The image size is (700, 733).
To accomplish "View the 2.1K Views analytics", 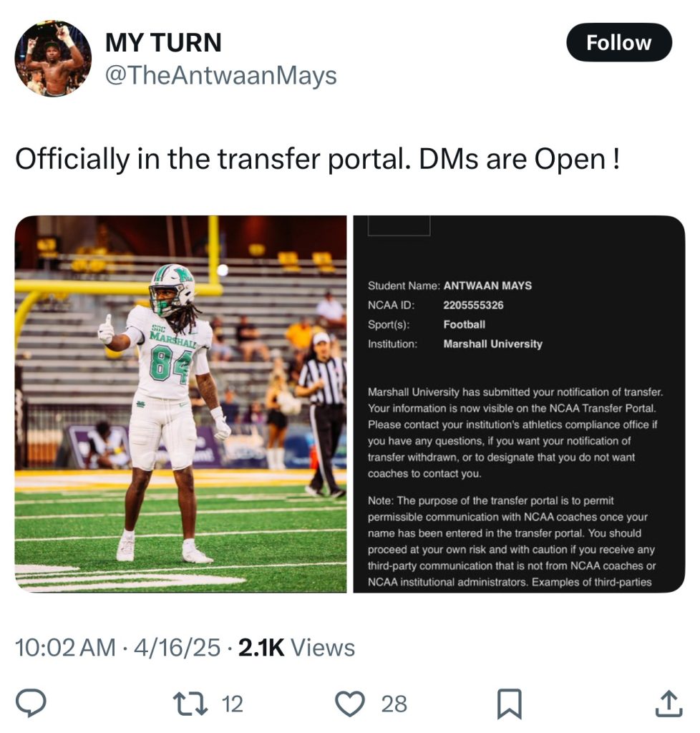I will tap(297, 647).
